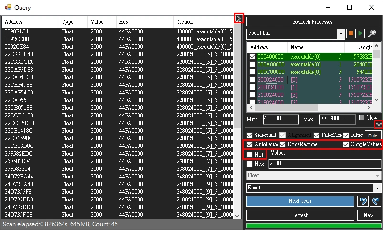
Task: Sort results by Section column
Action: pos(203,22)
